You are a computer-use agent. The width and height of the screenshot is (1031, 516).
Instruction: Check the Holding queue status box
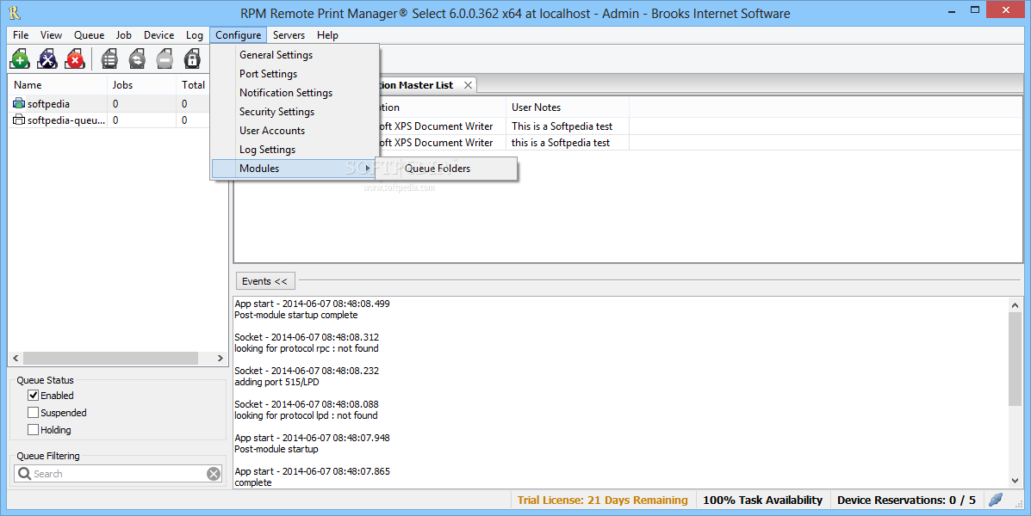[33, 429]
